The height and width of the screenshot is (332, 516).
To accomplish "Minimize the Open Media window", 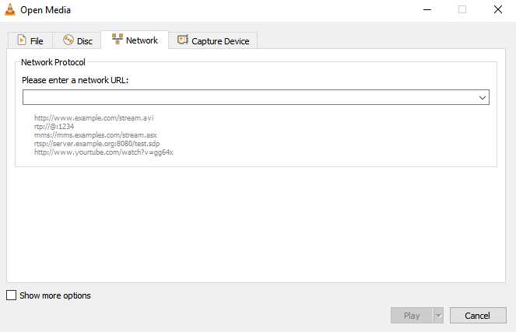I will 427,9.
